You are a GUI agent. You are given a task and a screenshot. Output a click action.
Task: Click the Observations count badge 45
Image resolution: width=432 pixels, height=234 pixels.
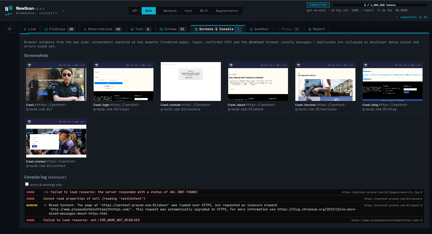pos(118,29)
